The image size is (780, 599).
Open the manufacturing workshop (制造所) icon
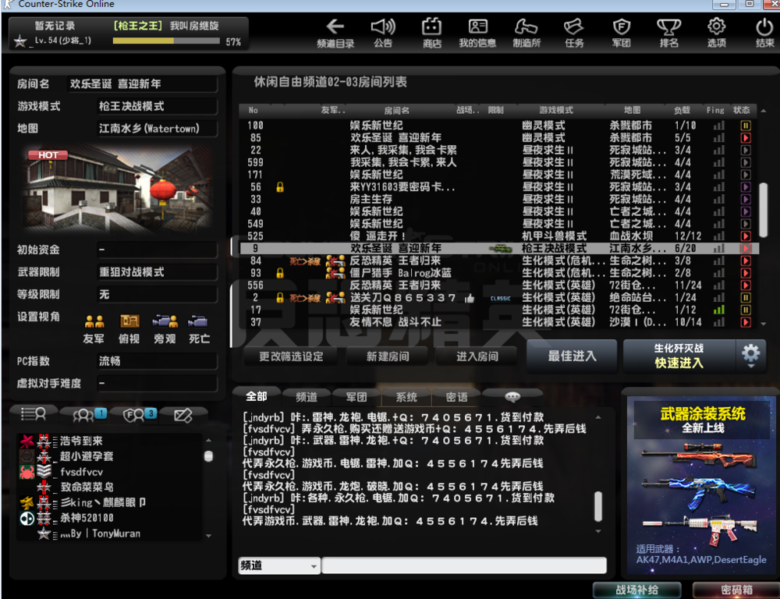tap(526, 33)
